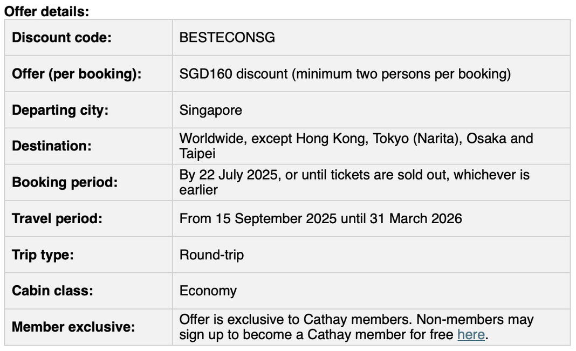Select the 'Offer details:' heading

(47, 11)
